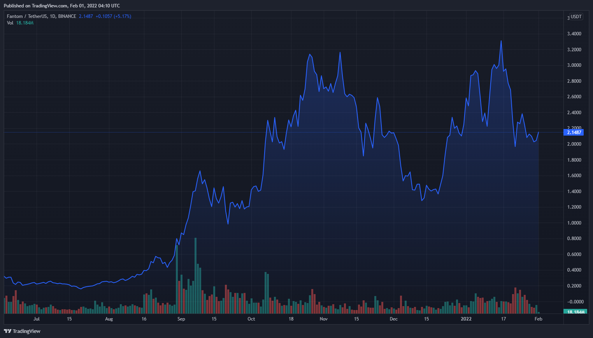Click the 2022 year label on time axis

[x=466, y=319]
